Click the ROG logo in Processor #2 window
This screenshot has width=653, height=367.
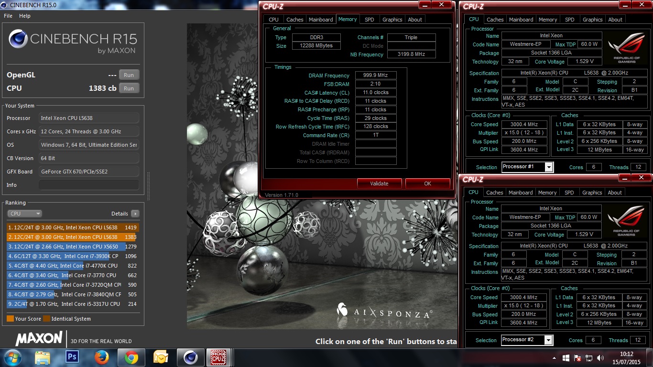(626, 222)
